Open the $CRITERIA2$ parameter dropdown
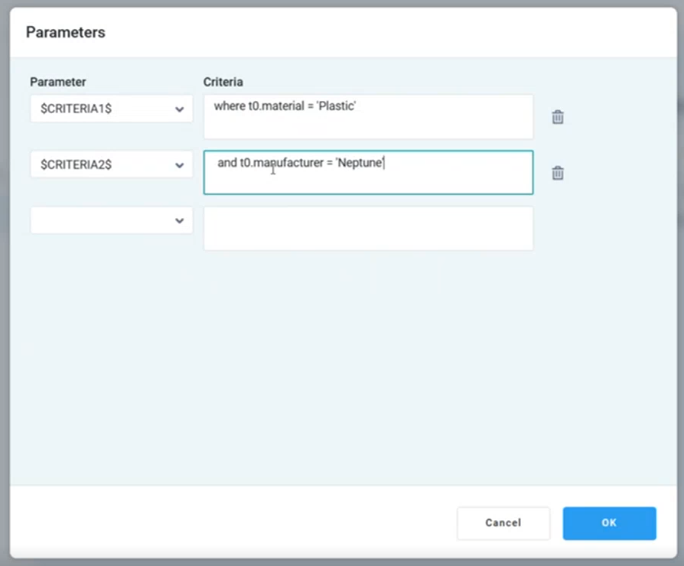 click(111, 164)
